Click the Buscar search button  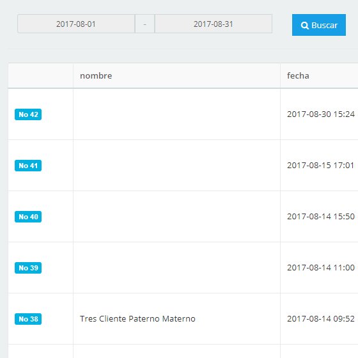click(319, 25)
